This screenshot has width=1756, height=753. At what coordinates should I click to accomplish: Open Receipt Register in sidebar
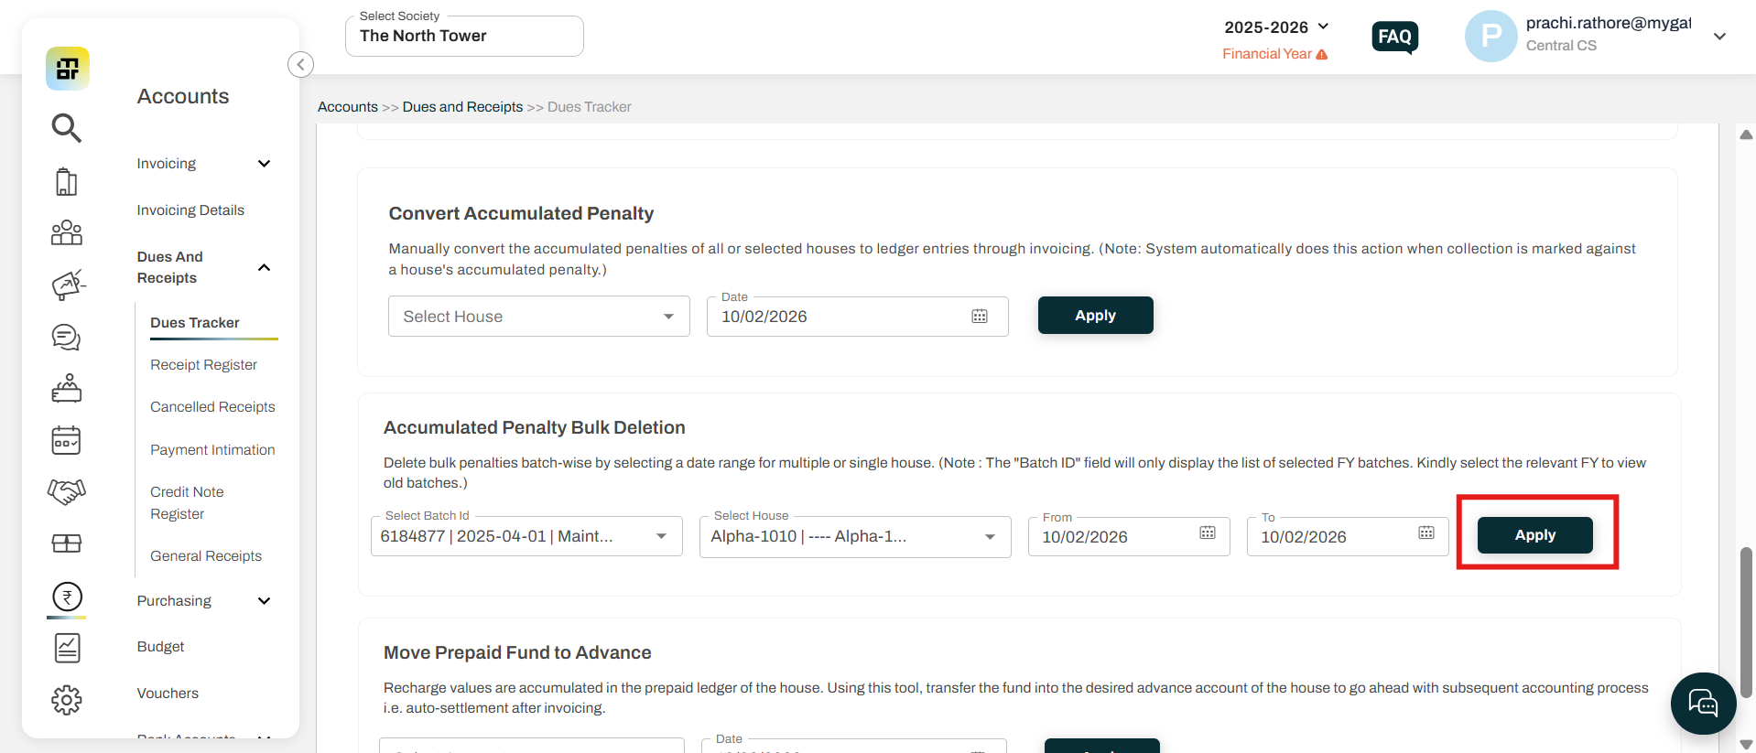pyautogui.click(x=203, y=365)
